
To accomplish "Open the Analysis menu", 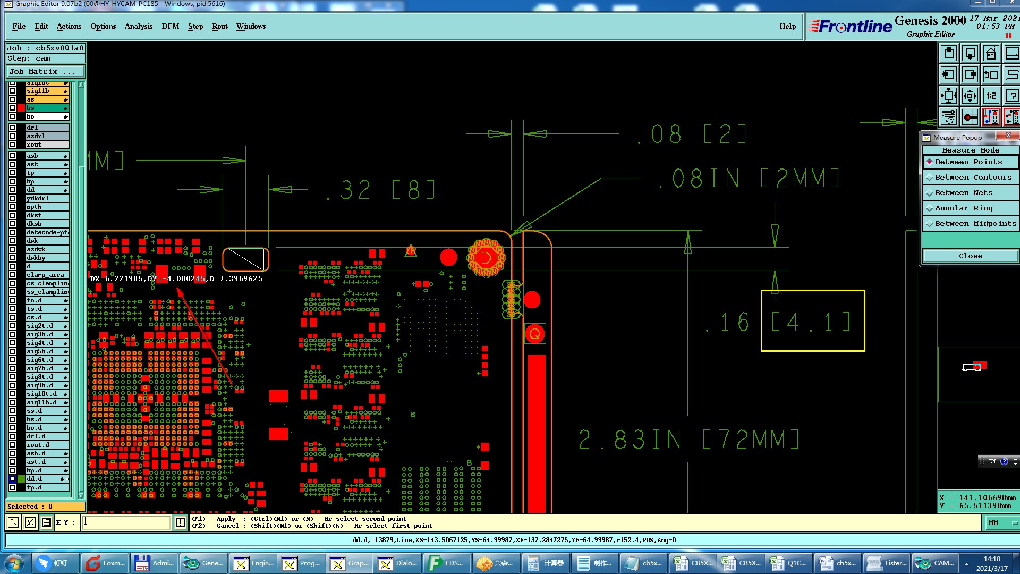I will [138, 27].
